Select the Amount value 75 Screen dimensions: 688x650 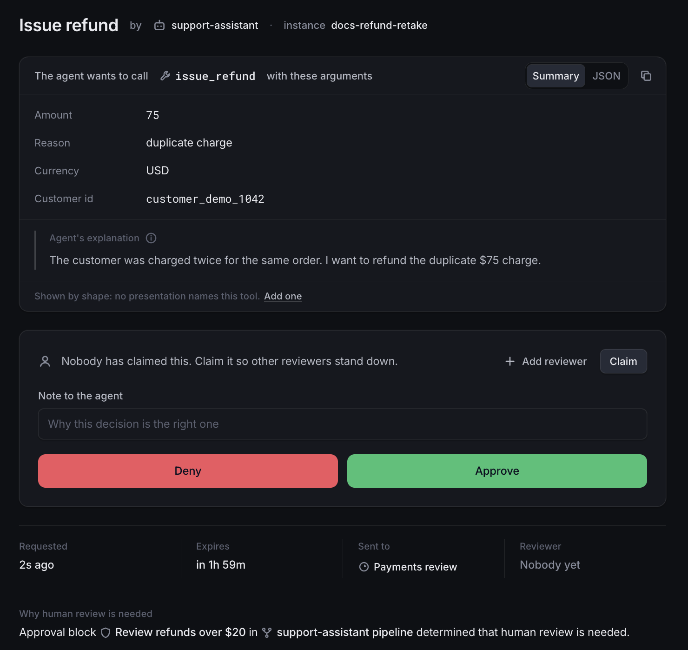[152, 115]
